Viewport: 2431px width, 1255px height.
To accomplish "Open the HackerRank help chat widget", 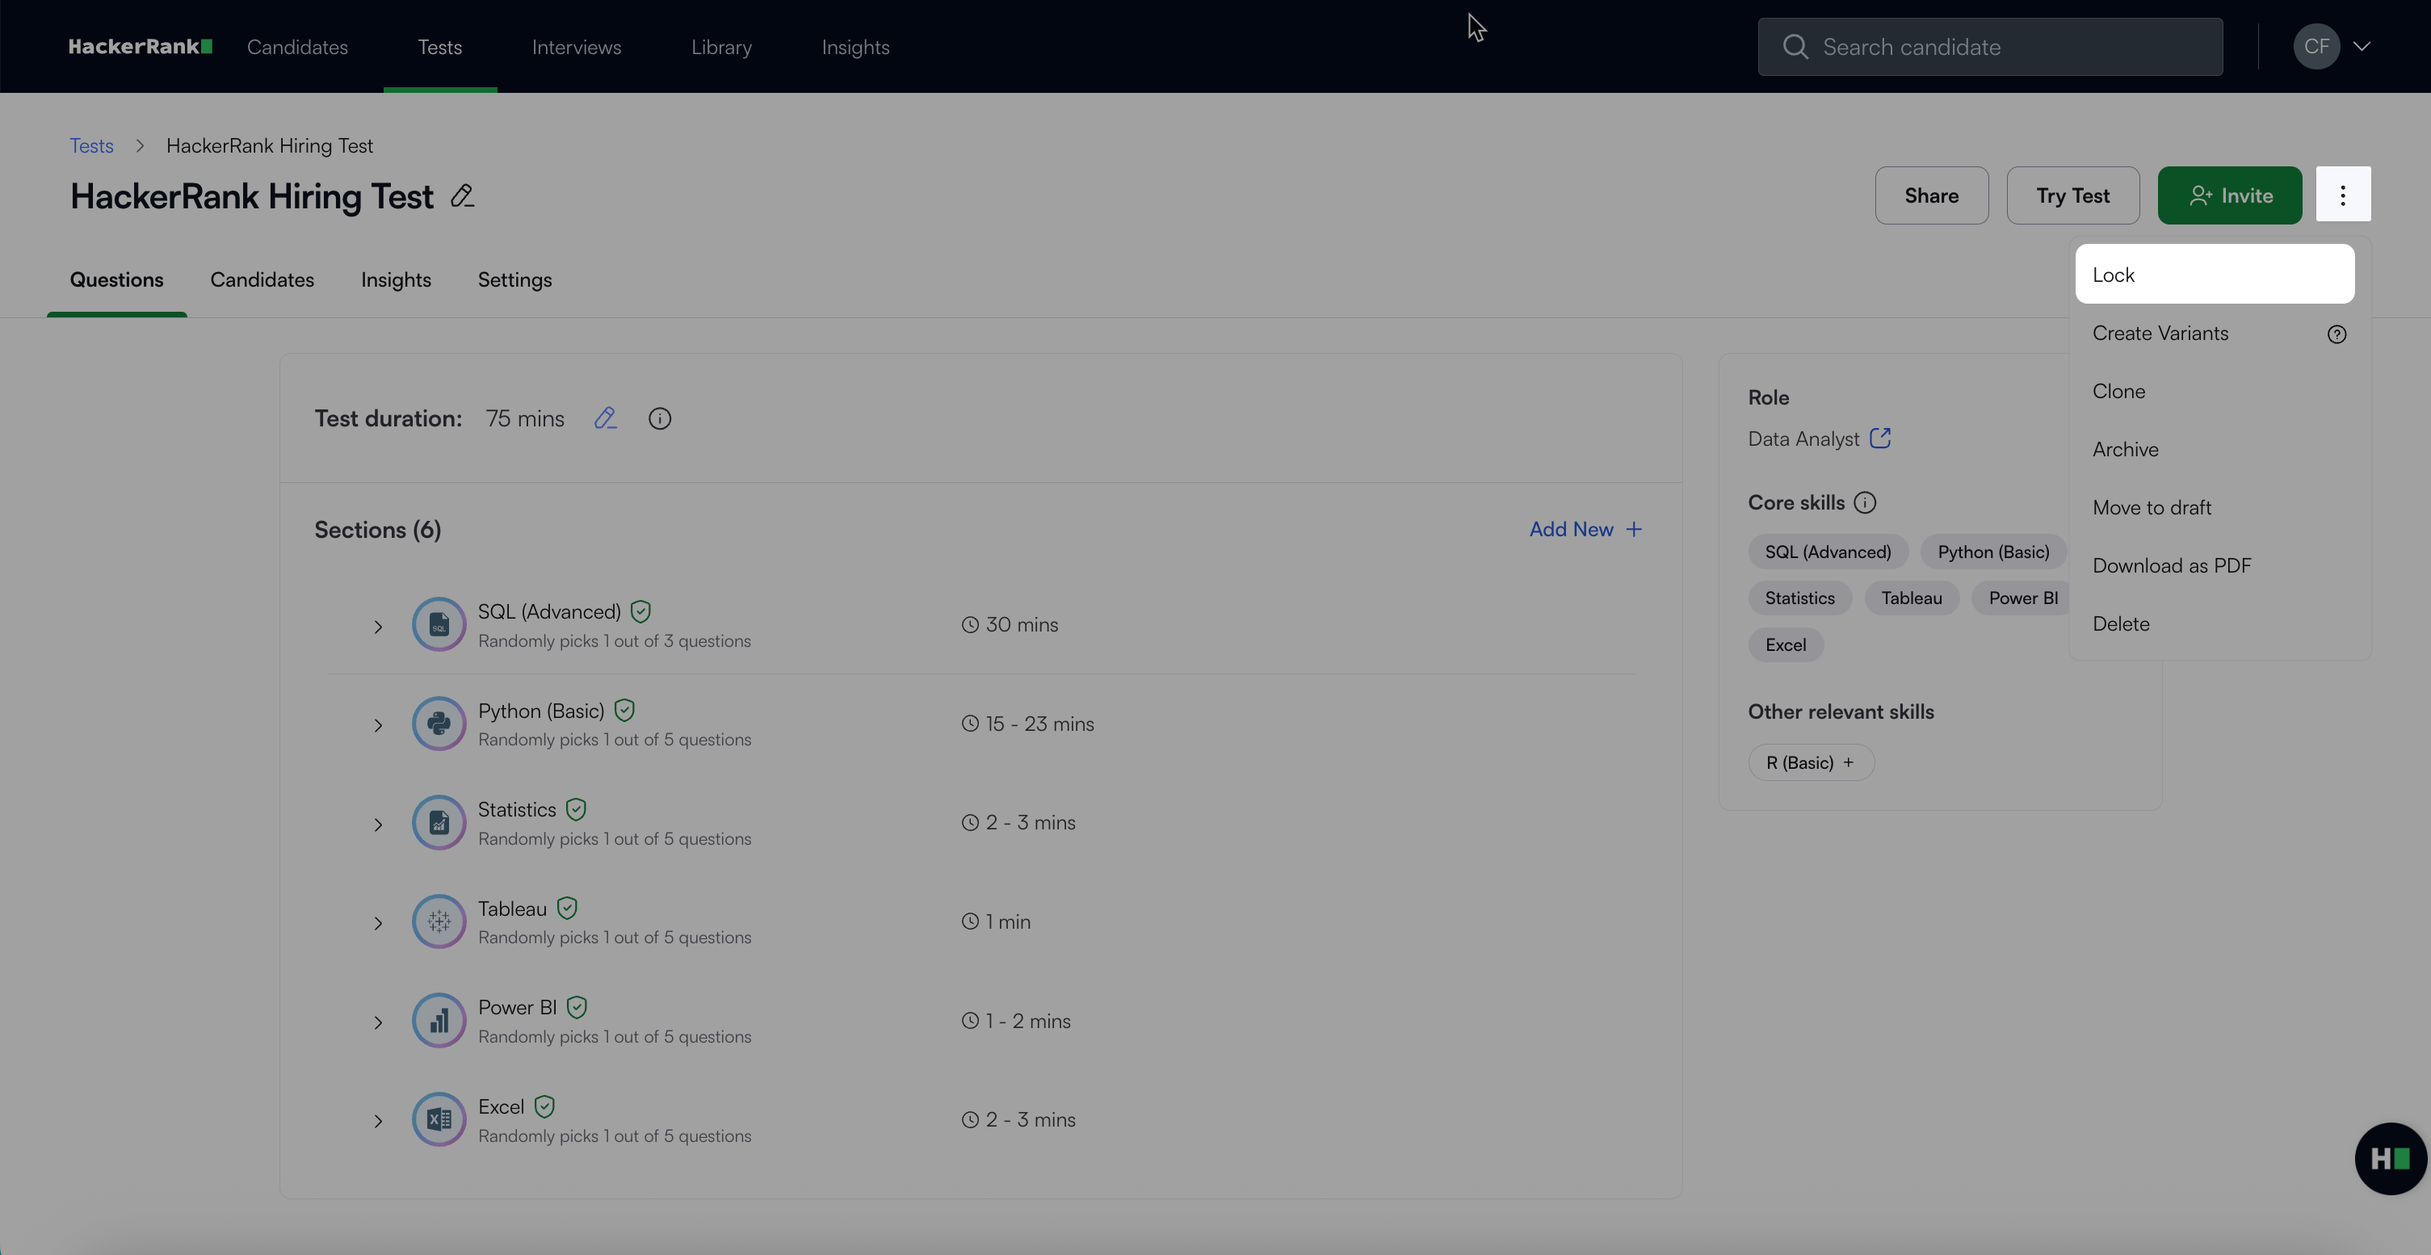I will click(x=2390, y=1158).
